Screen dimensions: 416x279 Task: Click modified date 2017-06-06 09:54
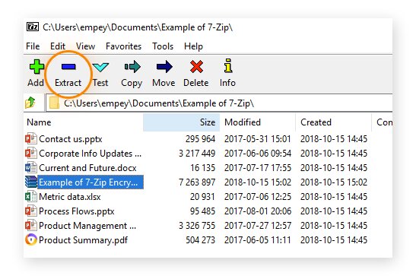(x=258, y=154)
